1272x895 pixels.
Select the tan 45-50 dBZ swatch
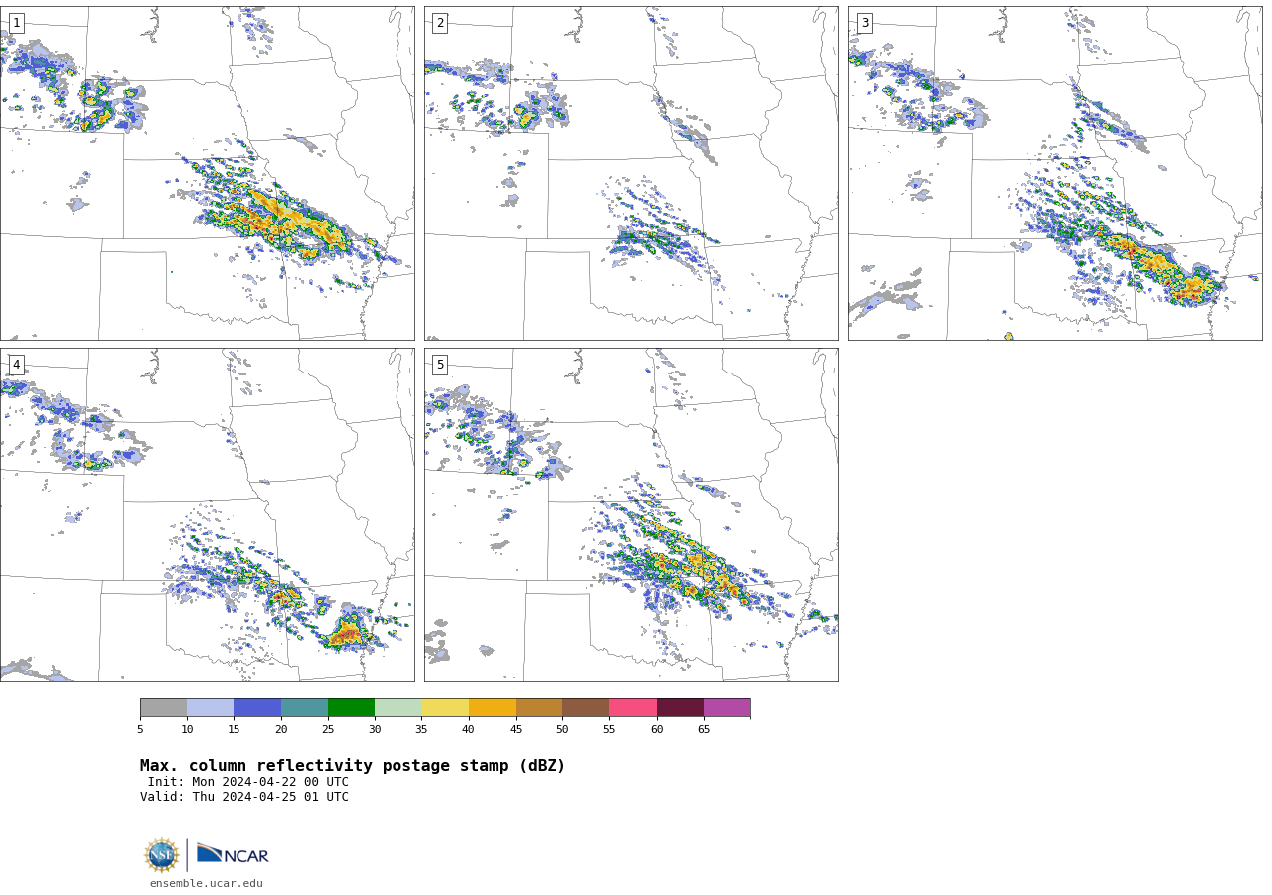pos(539,708)
